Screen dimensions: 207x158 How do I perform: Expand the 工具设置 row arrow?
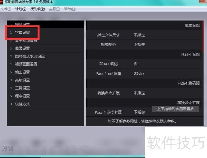click(11, 88)
